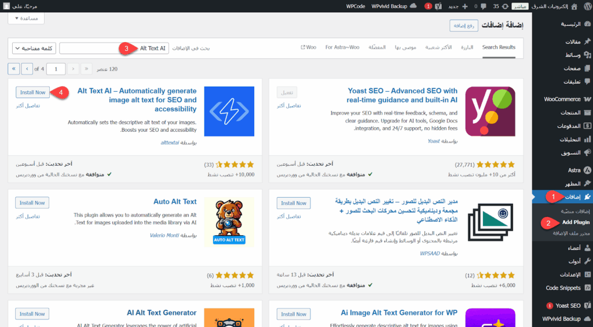Open the البارزة featured tab
593x327 pixels.
point(467,47)
